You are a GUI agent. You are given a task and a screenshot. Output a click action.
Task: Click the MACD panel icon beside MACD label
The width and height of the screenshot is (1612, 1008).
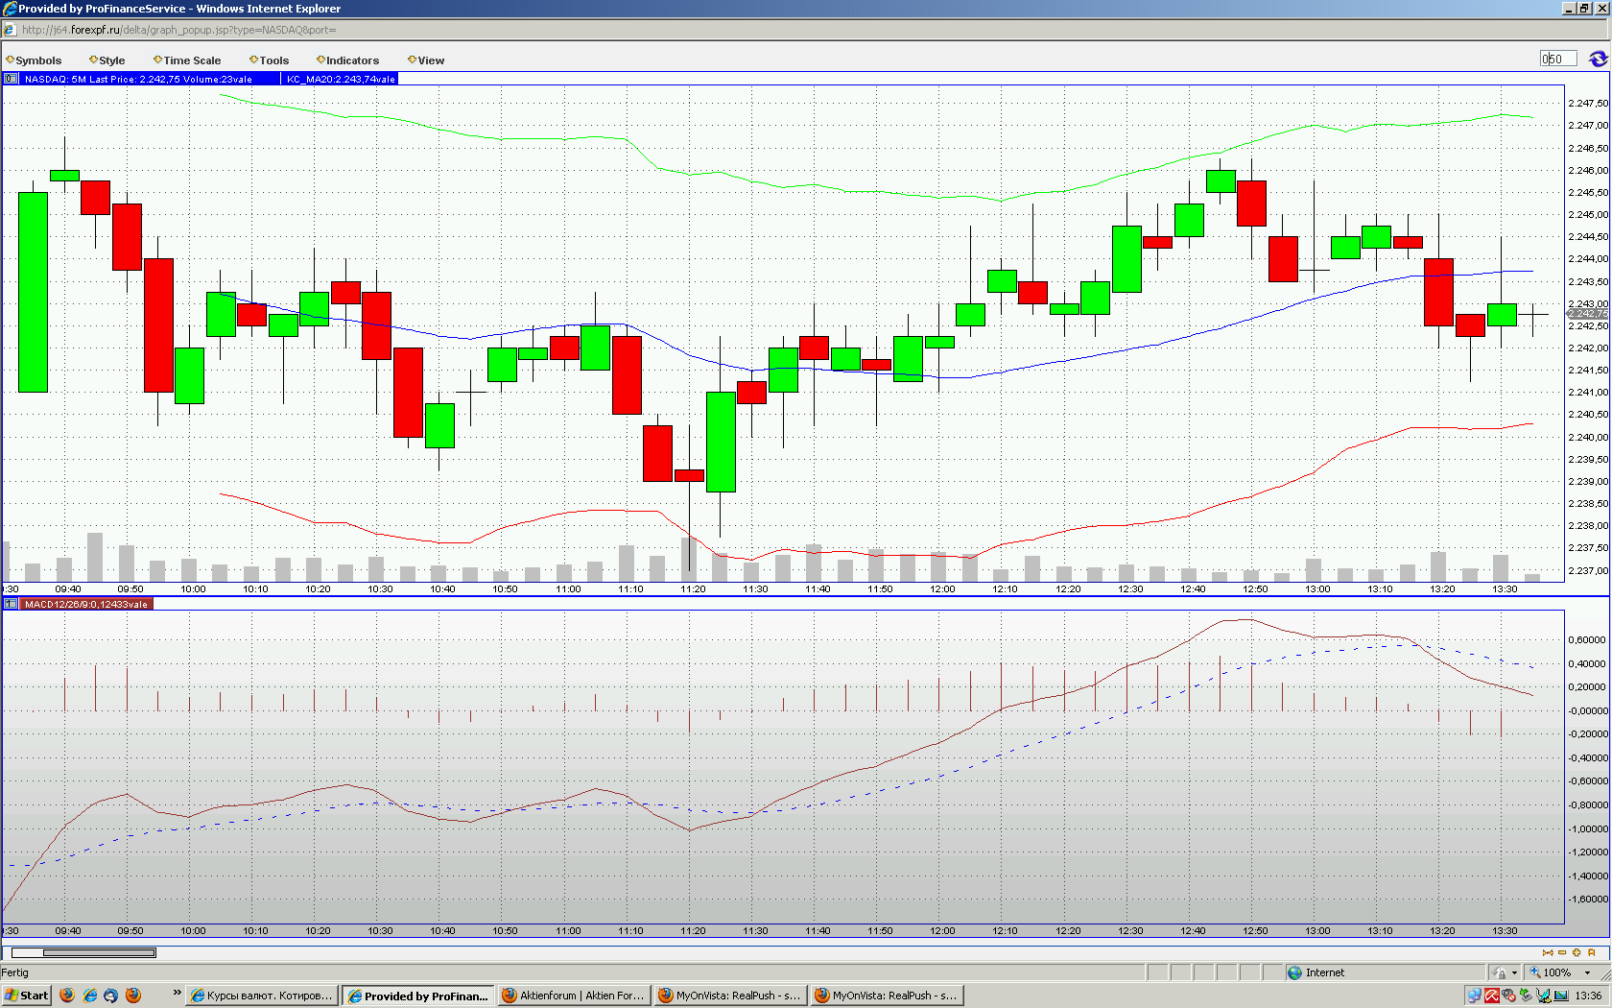click(x=11, y=604)
